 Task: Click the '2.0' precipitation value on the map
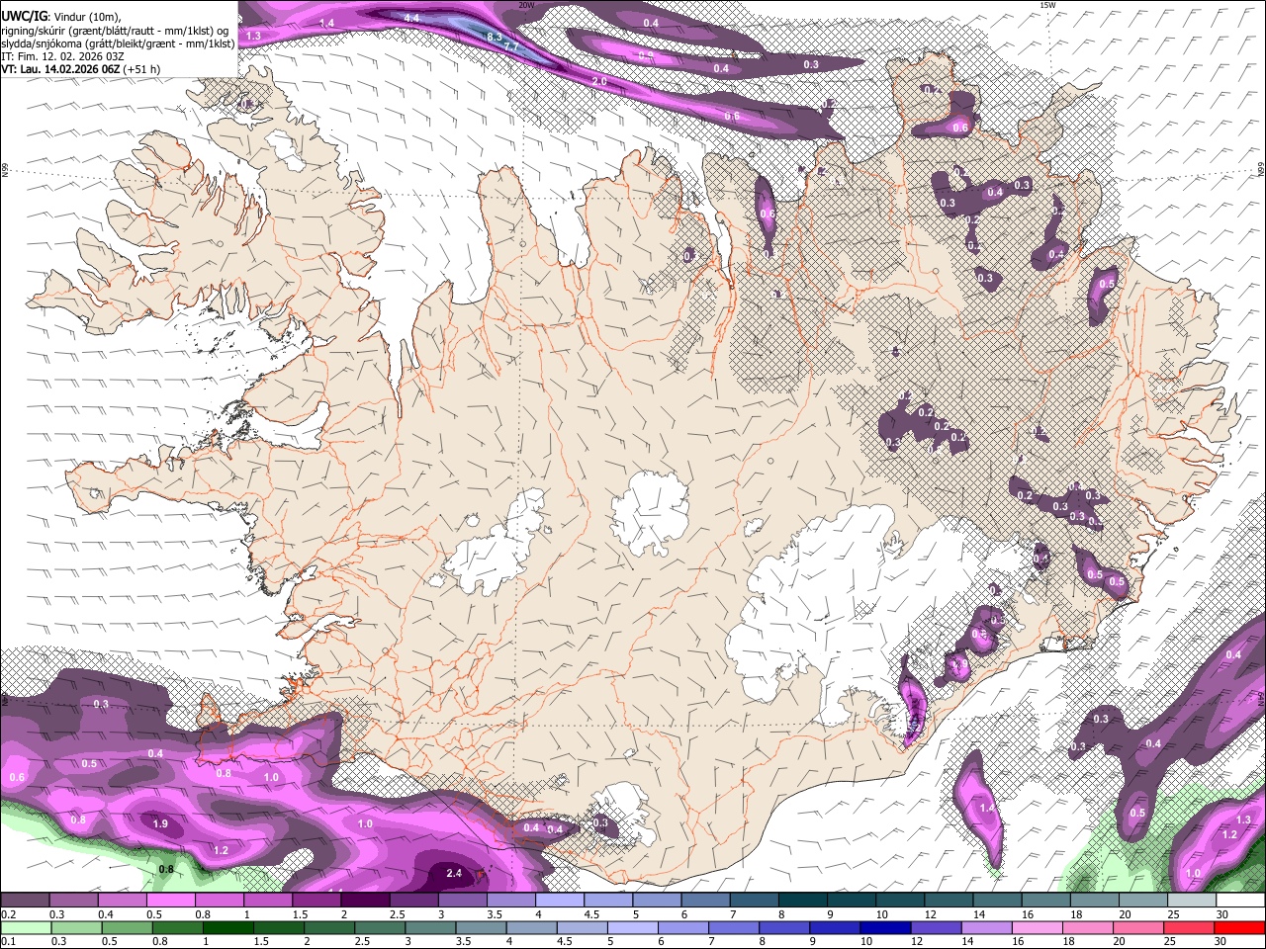pyautogui.click(x=599, y=81)
